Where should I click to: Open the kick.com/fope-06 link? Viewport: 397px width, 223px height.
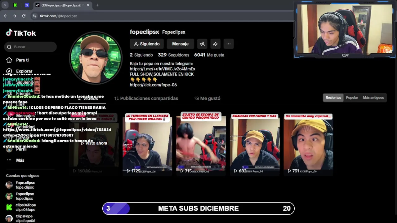click(153, 85)
